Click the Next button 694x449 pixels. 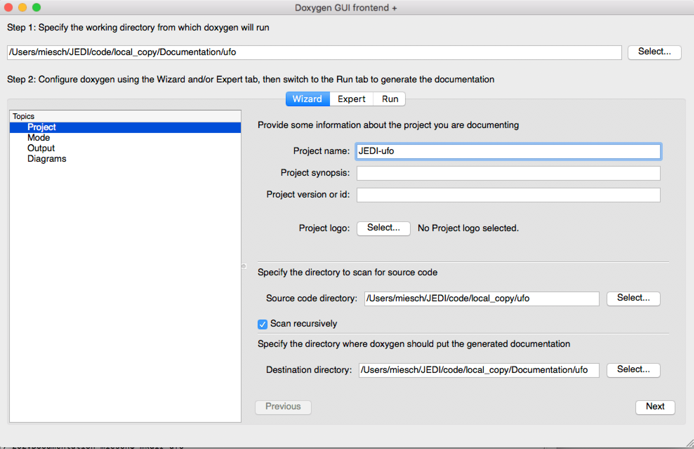coord(655,407)
